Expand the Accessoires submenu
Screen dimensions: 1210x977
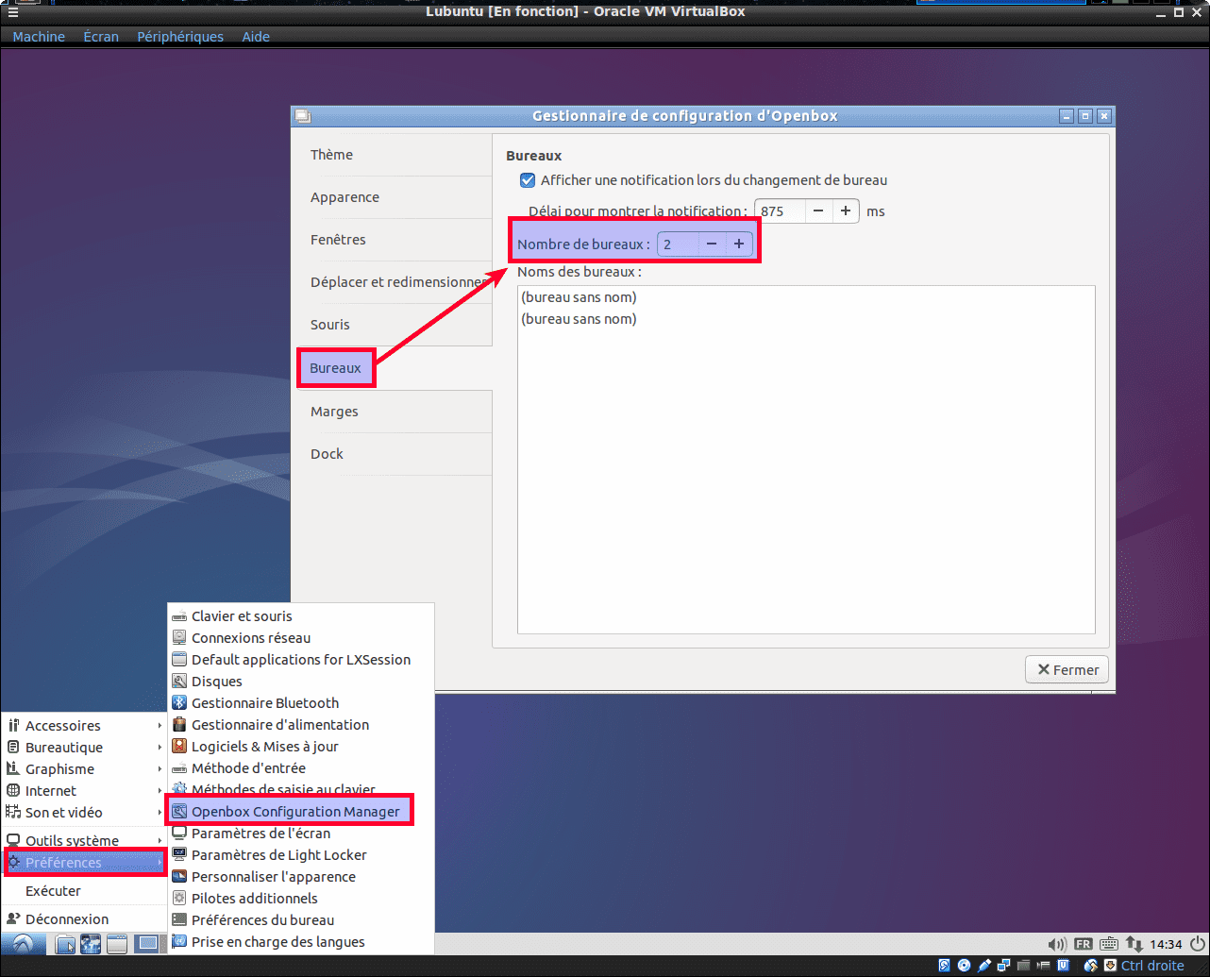[85, 726]
